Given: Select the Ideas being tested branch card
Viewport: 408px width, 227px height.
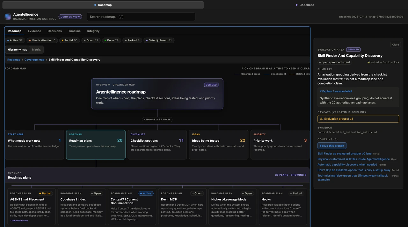Looking at the screenshot, I should click(219, 145).
